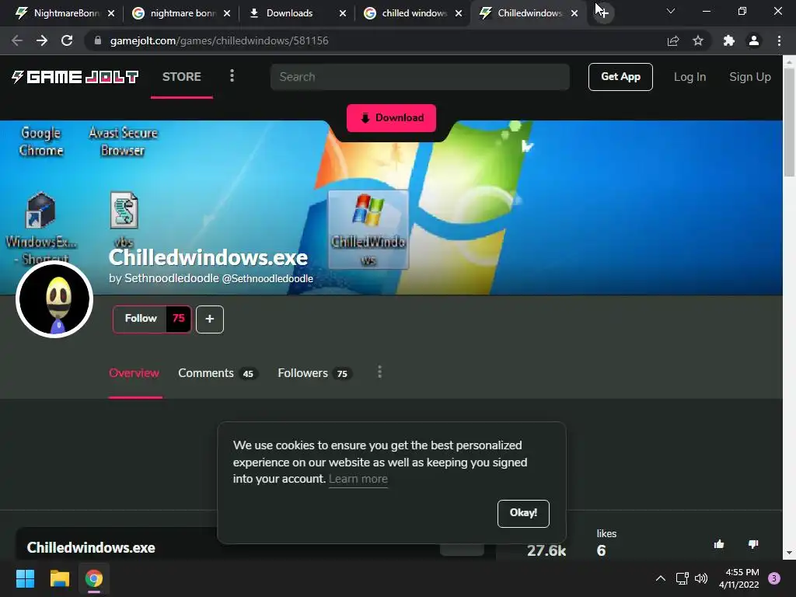Go forward with the browser forward arrow
The image size is (796, 597).
(x=42, y=40)
